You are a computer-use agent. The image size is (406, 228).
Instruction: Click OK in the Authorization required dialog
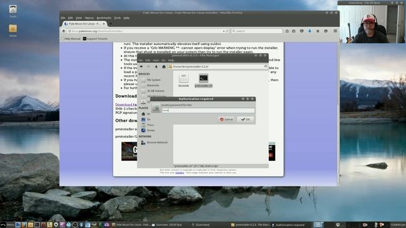pos(246,120)
